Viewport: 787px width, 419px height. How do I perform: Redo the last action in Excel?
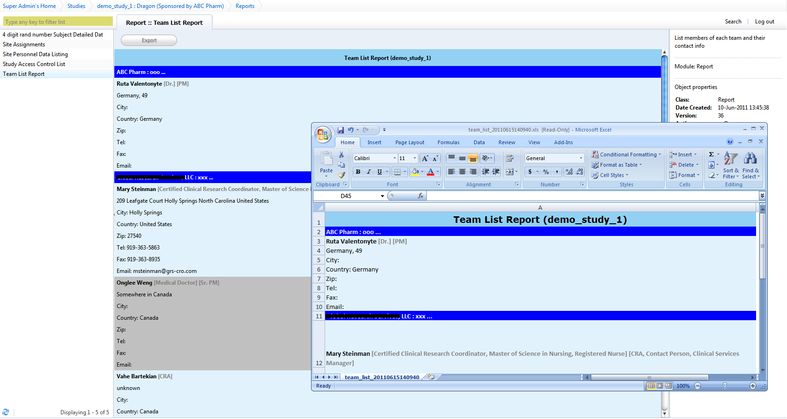[x=365, y=130]
